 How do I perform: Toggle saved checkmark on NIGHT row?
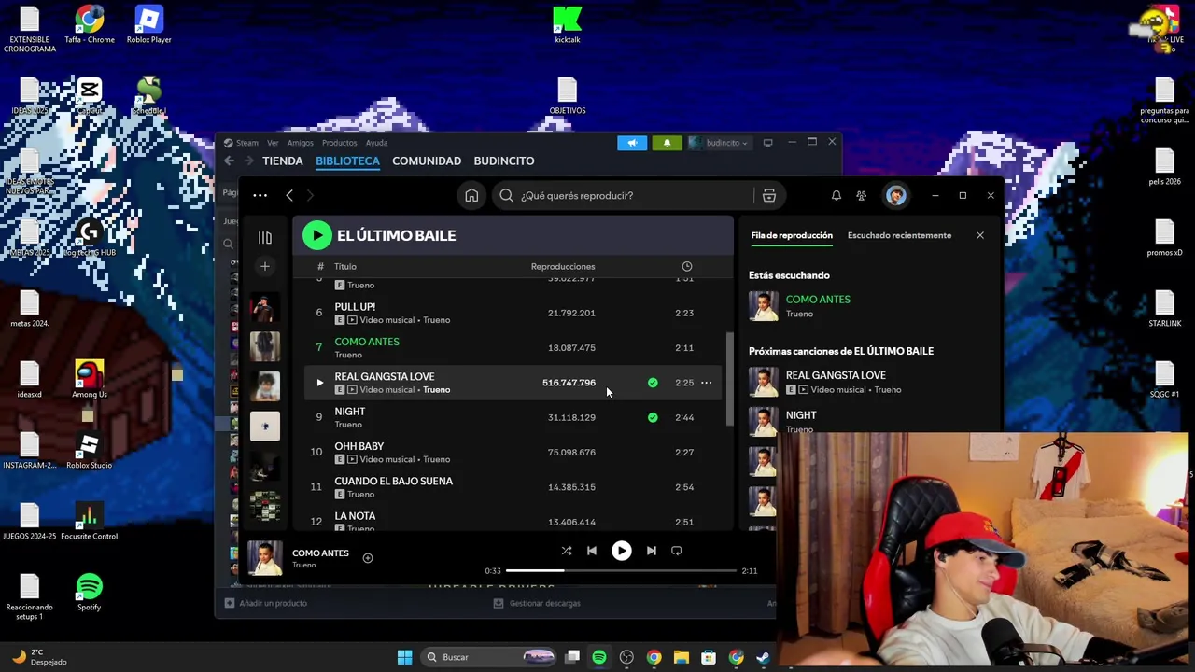[653, 417]
